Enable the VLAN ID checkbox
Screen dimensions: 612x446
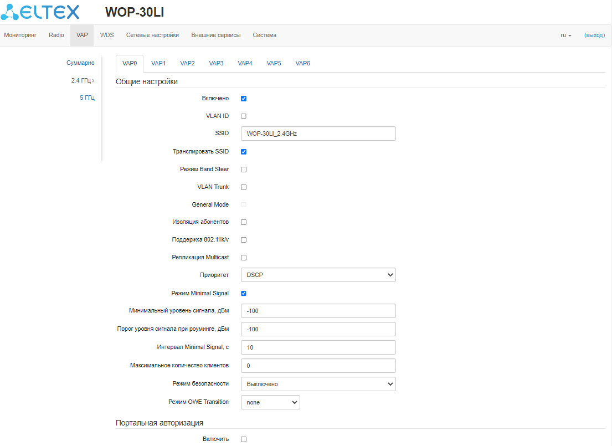tap(244, 116)
